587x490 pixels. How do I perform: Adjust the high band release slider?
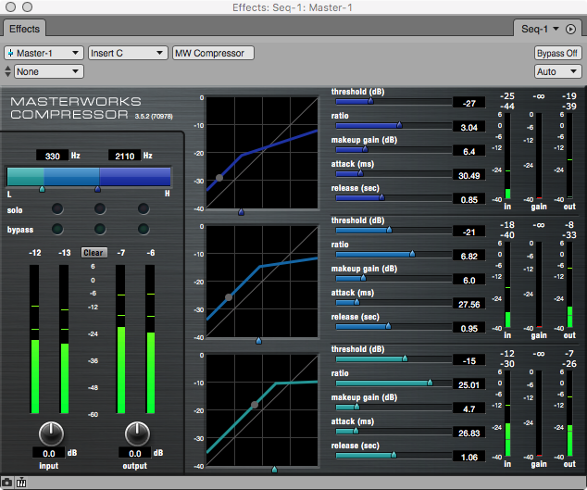(x=393, y=198)
